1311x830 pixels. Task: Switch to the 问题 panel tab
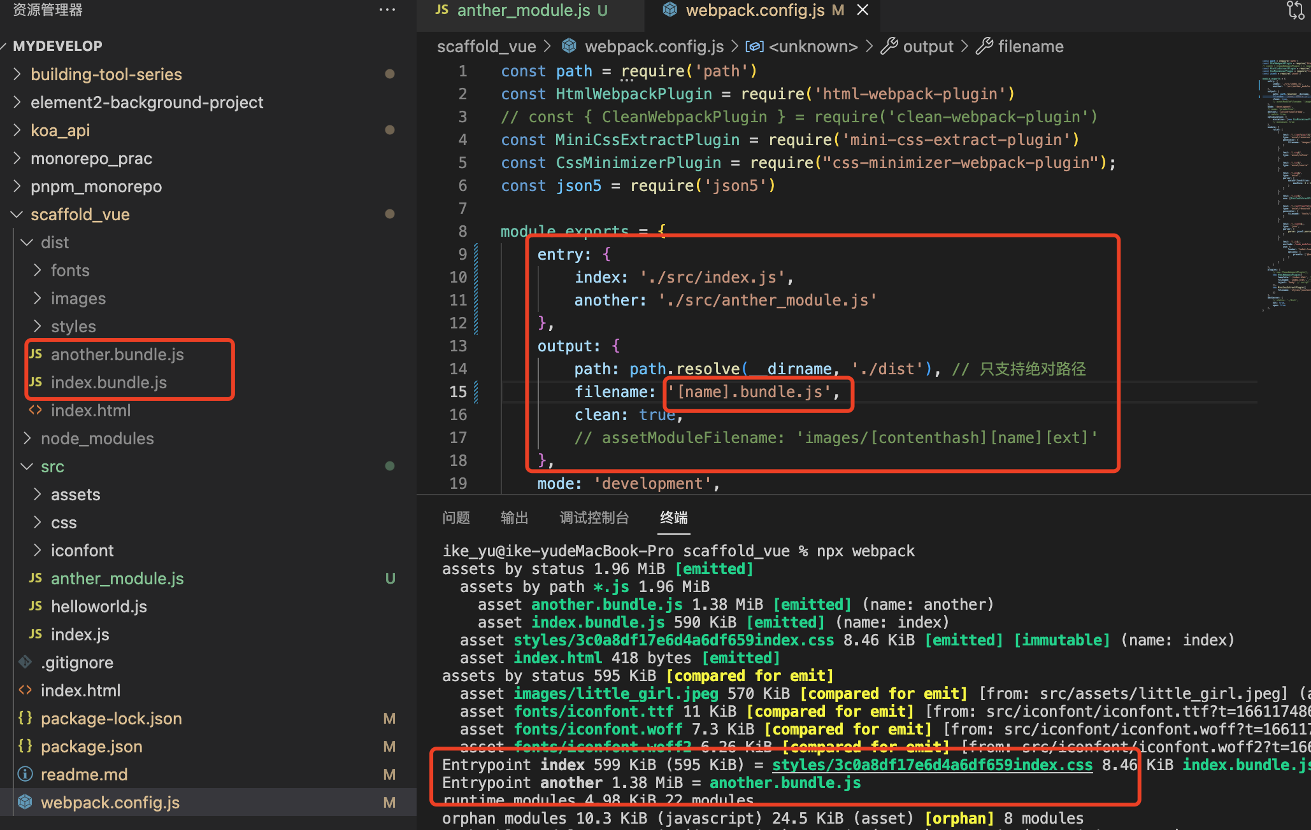click(x=456, y=517)
